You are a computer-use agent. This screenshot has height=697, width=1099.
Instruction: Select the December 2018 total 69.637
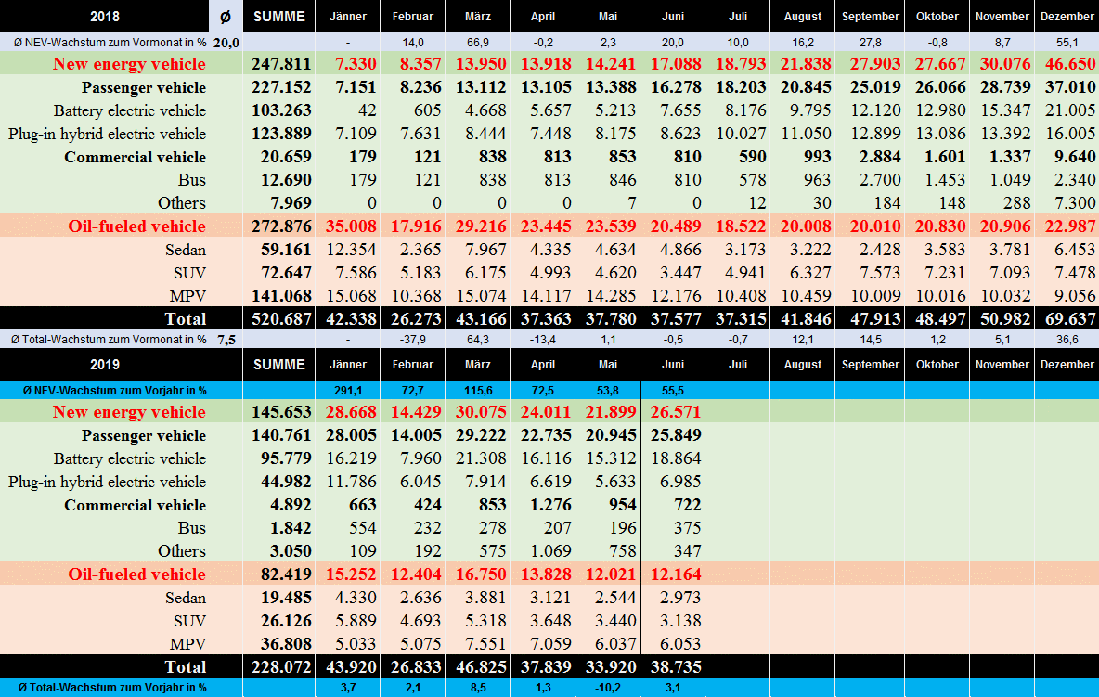tap(1069, 318)
